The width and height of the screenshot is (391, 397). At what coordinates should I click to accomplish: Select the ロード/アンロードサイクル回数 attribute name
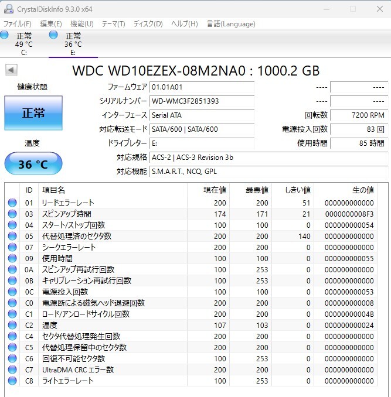(86, 314)
